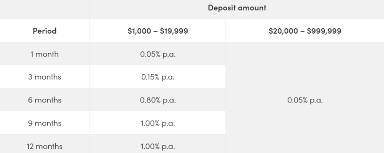Image resolution: width=384 pixels, height=153 pixels.
Task: Click the $19,999 figure in the column header
Action: pos(174,31)
